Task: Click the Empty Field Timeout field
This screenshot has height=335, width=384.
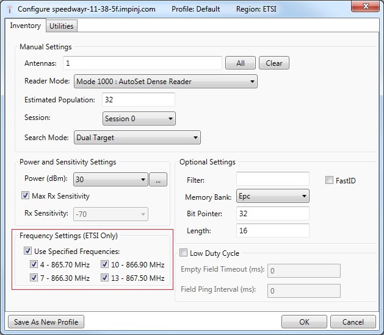Action: click(x=304, y=270)
